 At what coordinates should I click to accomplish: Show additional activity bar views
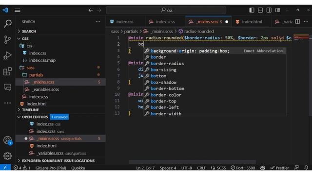coord(8,103)
